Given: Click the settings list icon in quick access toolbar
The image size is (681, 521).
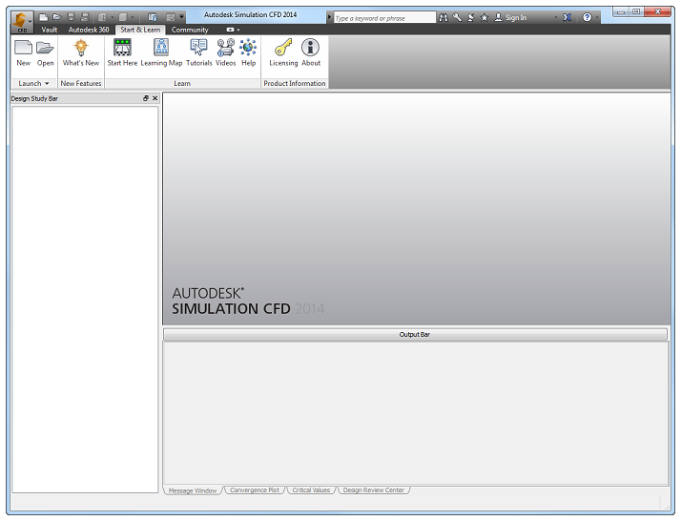Looking at the screenshot, I should tap(171, 17).
